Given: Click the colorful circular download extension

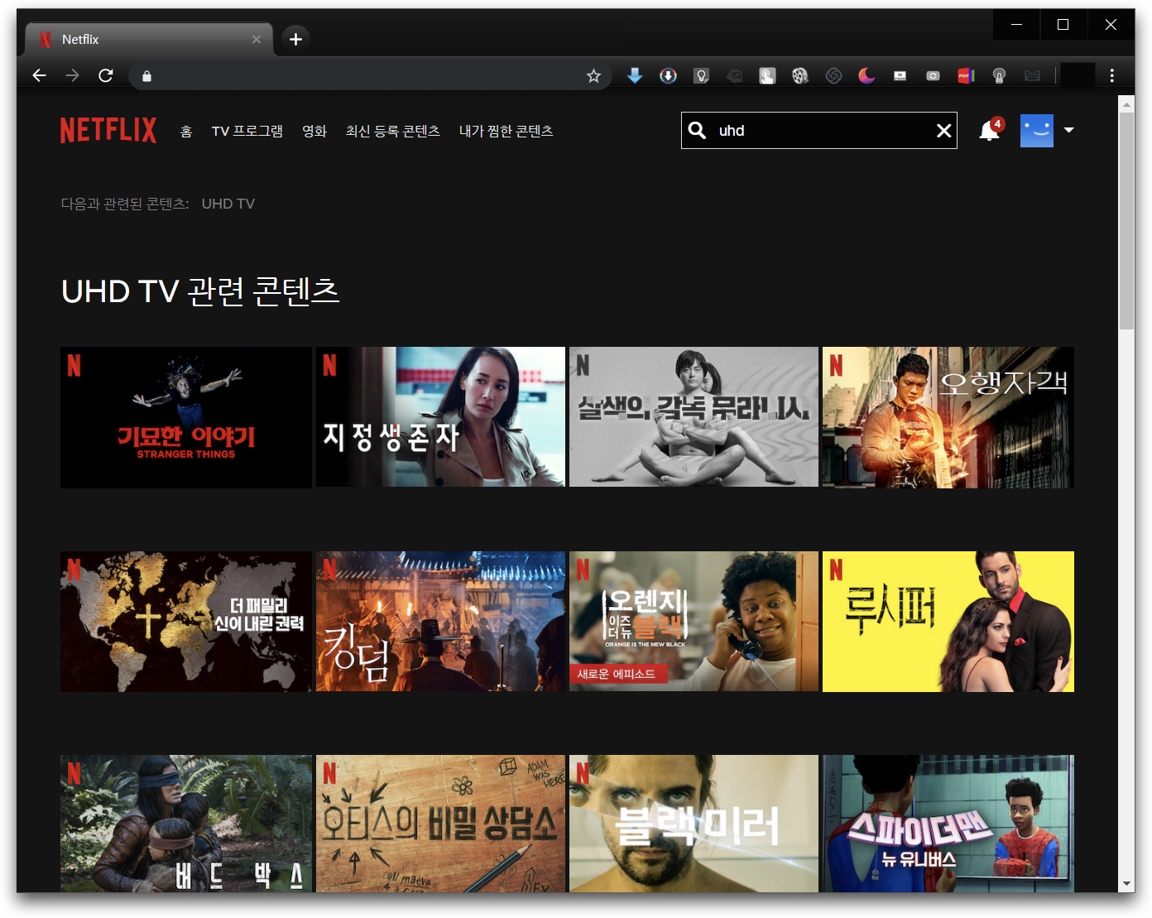Looking at the screenshot, I should tap(668, 76).
